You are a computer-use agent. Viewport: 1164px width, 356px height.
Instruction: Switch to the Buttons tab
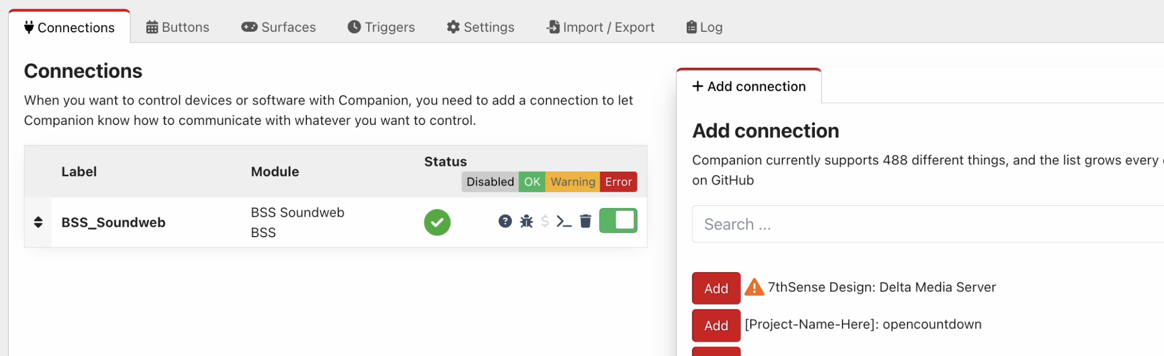178,27
